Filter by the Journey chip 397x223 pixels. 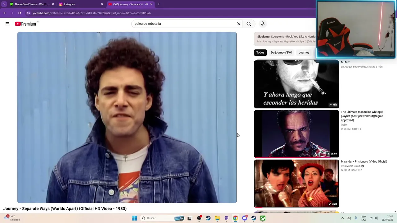click(304, 53)
